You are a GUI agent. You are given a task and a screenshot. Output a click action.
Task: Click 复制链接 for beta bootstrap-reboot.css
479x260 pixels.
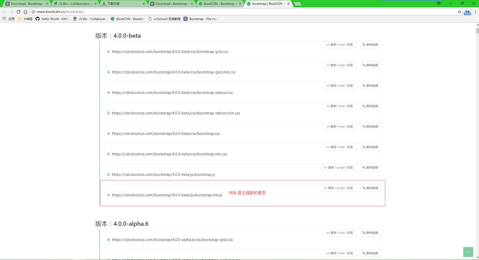point(370,86)
